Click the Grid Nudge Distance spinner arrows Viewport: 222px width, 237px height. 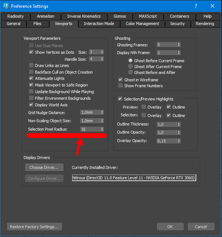(102, 112)
